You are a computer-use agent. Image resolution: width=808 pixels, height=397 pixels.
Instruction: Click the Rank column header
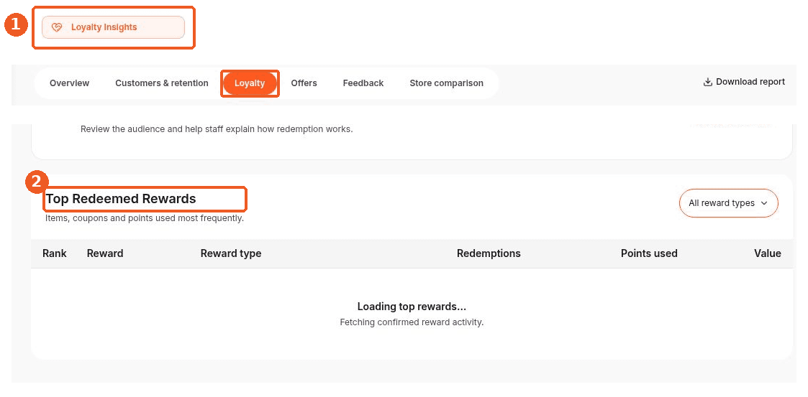point(55,253)
